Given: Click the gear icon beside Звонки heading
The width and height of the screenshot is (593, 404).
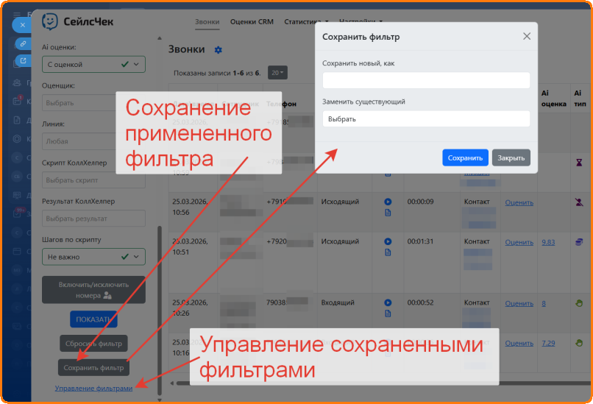Looking at the screenshot, I should coord(218,50).
